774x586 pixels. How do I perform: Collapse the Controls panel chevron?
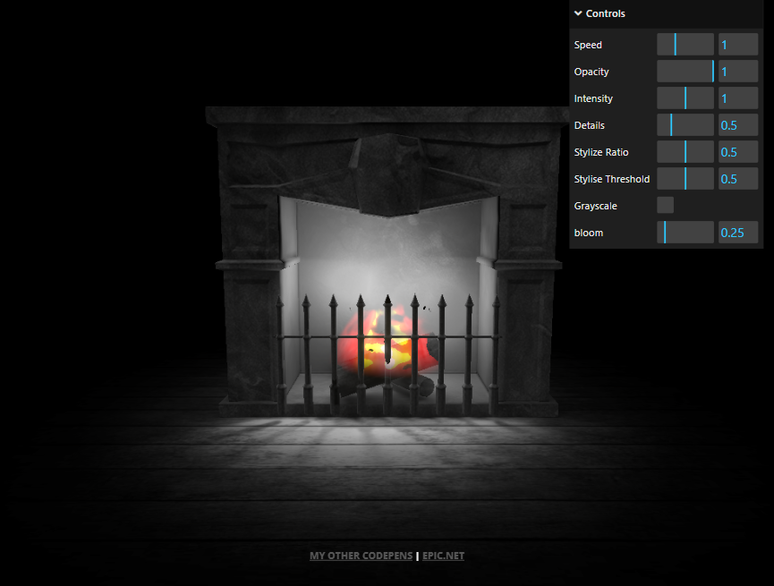tap(578, 14)
